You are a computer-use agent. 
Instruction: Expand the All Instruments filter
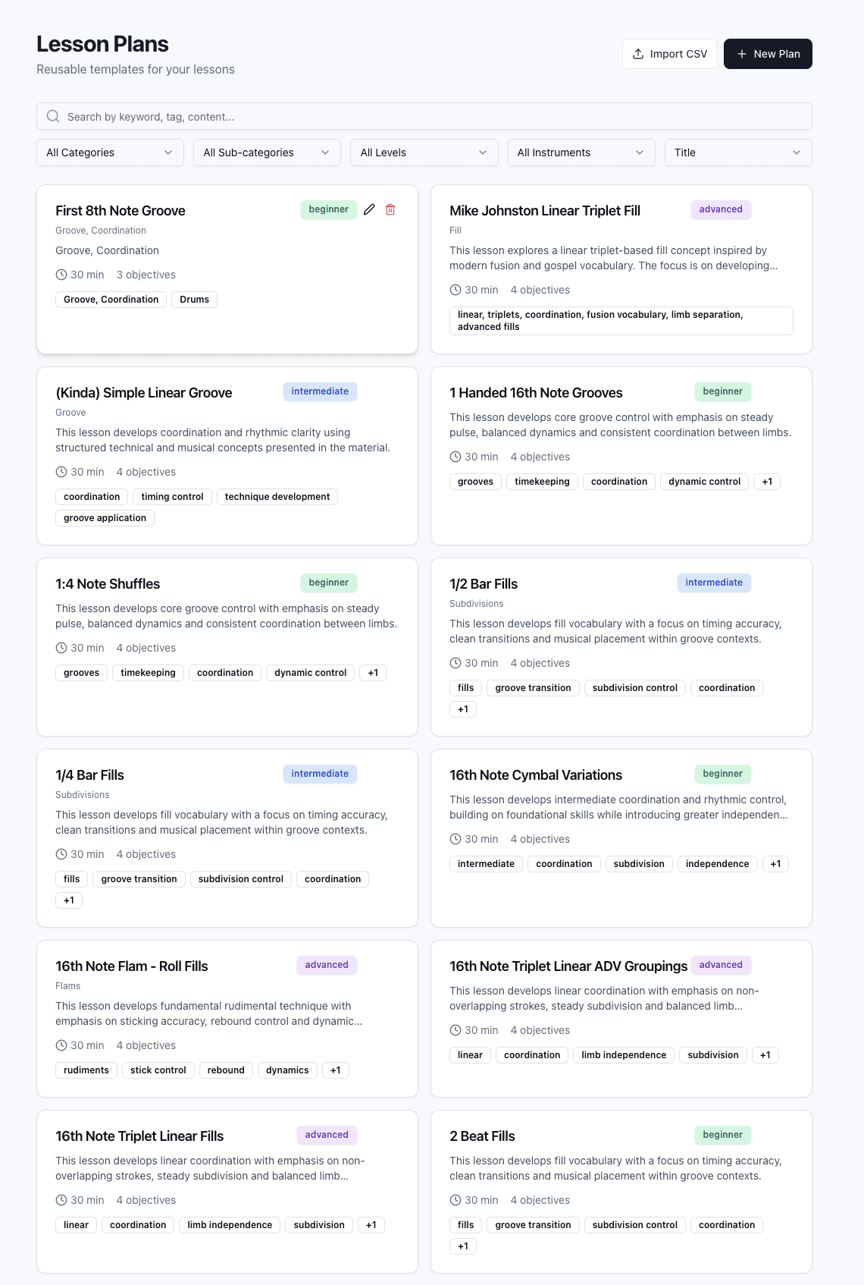pyautogui.click(x=581, y=152)
